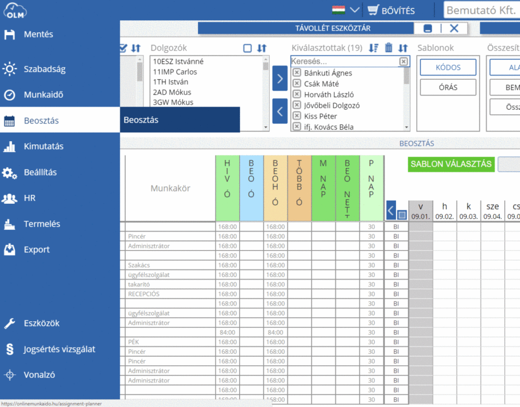Viewport: 520px width, 407px height.
Task: Minimize the Távollét eszköztár panel
Action: click(x=428, y=28)
